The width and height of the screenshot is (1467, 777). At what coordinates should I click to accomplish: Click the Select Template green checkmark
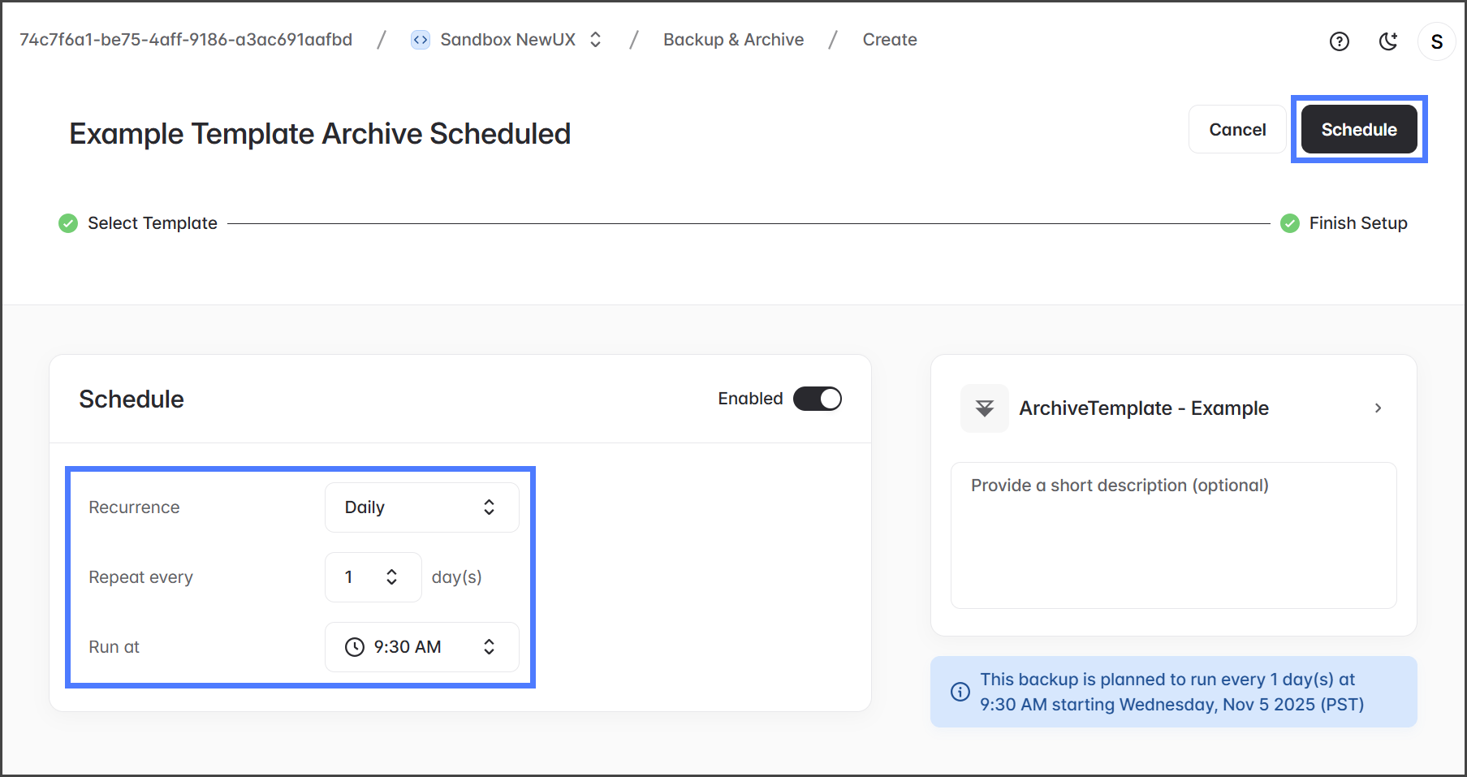68,223
